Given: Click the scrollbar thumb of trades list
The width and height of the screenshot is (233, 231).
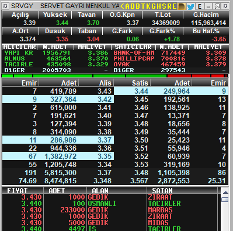Looking at the screenshot, I should click(225, 200).
